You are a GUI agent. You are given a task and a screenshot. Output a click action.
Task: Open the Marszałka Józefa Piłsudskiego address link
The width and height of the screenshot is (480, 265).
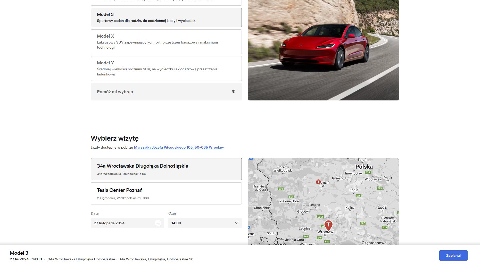[x=179, y=147]
